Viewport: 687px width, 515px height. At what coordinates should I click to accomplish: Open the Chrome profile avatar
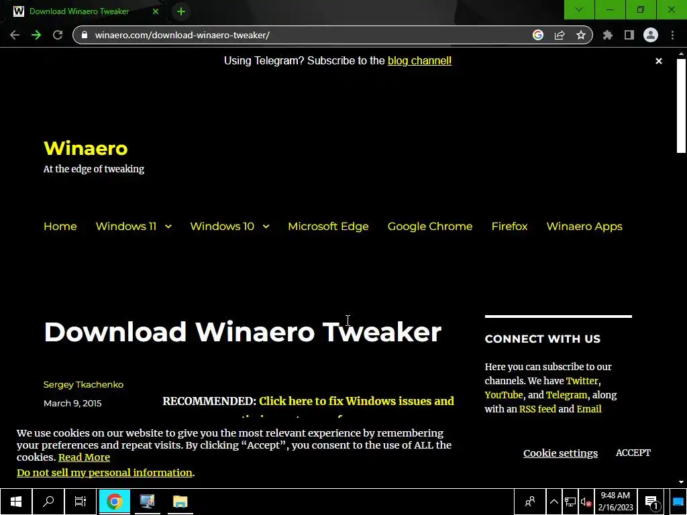[x=651, y=35]
